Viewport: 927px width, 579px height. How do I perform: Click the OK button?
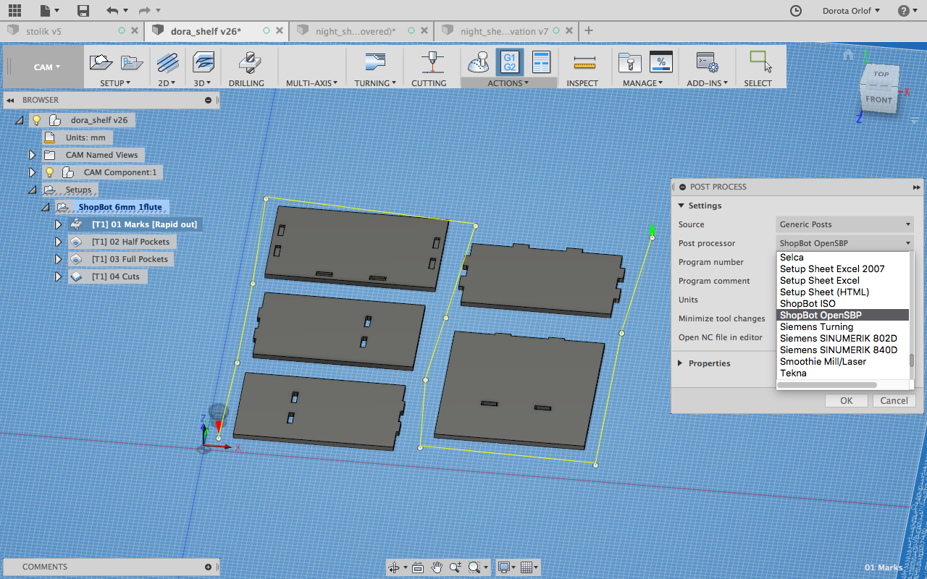coord(846,400)
